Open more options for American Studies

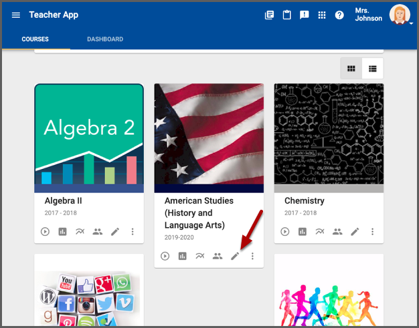coord(252,256)
